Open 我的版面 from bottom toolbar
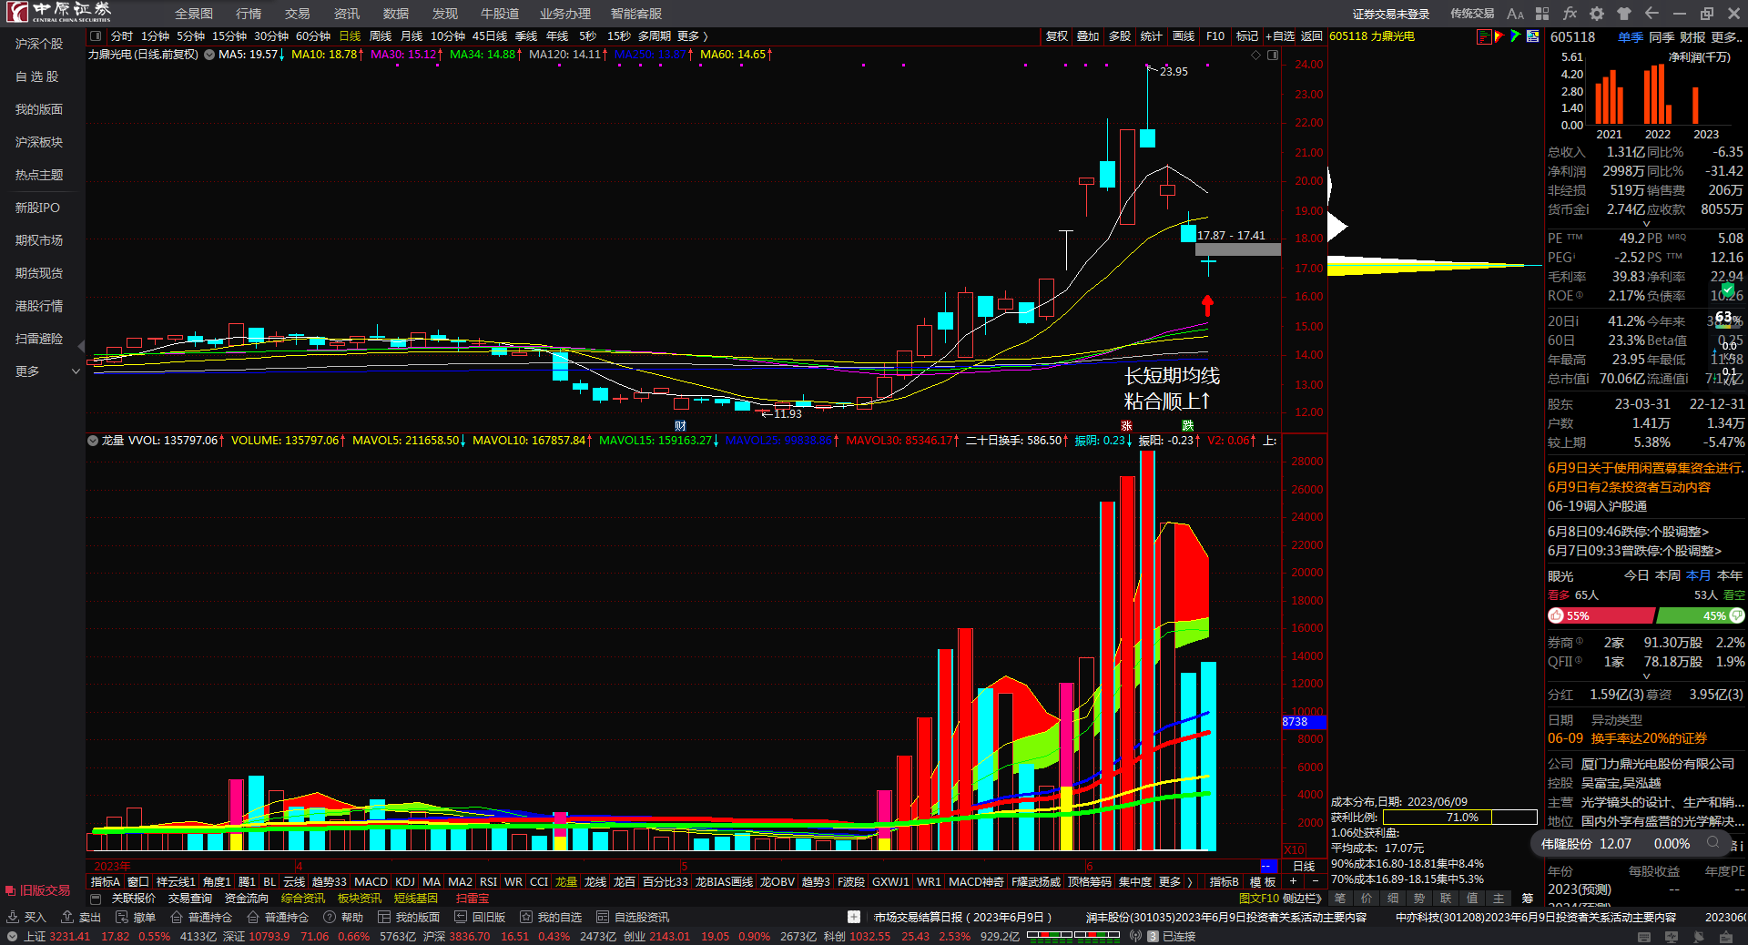The width and height of the screenshot is (1748, 945). coord(409,917)
